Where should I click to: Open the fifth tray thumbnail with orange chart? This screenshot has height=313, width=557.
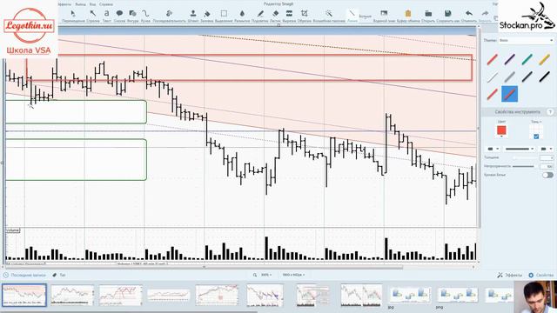217,295
